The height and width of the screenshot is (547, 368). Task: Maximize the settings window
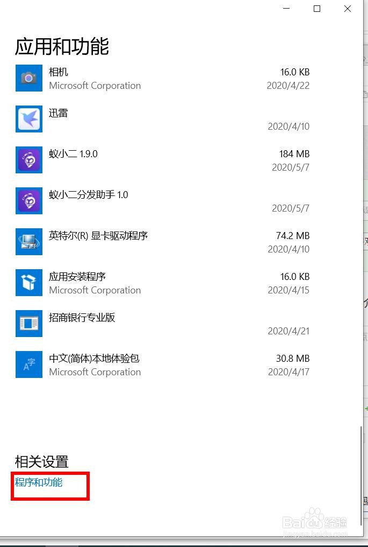(x=317, y=9)
